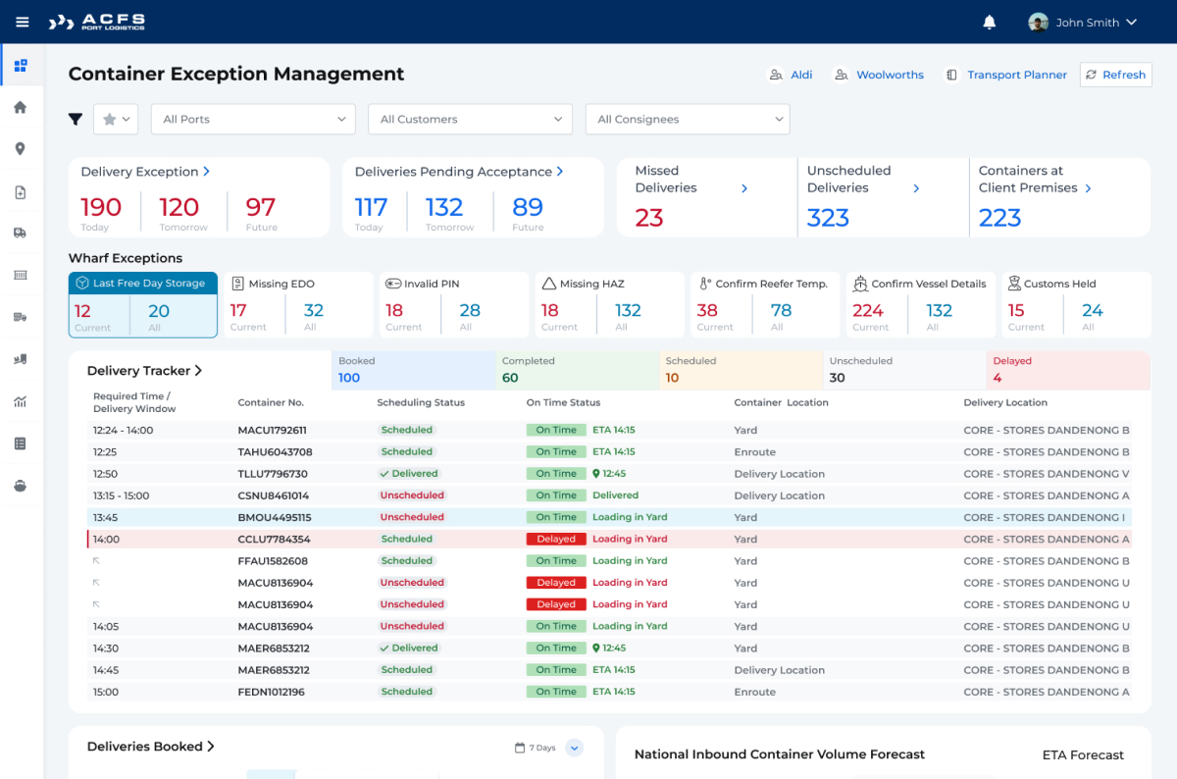Open the forklift sidebar icon

(x=20, y=360)
